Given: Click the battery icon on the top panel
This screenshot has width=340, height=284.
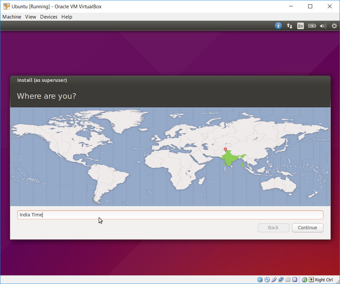Looking at the screenshot, I should [312, 26].
